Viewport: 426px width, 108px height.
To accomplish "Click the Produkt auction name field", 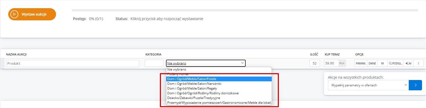I will point(73,63).
